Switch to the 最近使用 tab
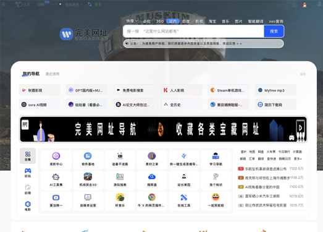This screenshot has height=232, width=323. click(x=52, y=74)
